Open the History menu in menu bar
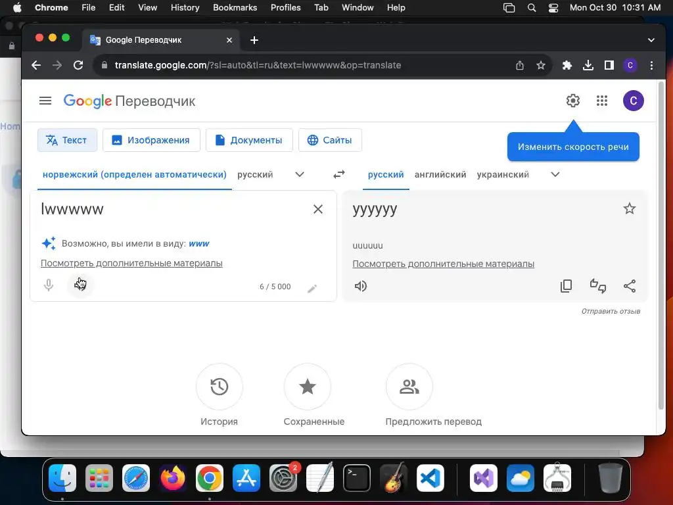 click(185, 8)
